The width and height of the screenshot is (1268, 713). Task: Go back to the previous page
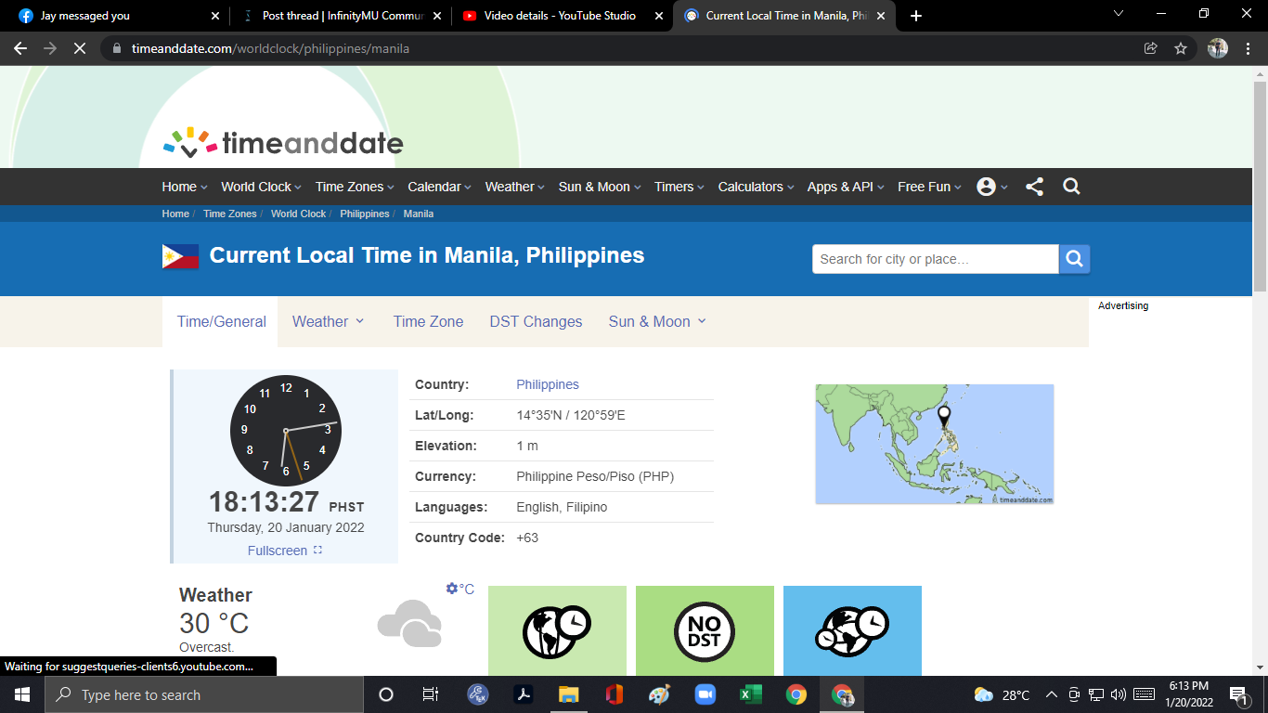(20, 48)
